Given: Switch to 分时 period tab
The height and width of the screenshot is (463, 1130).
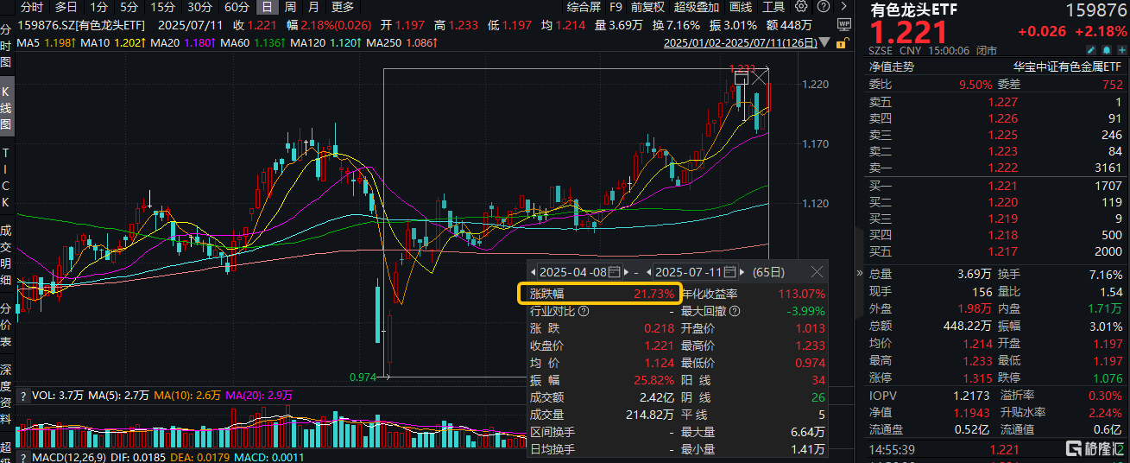Looking at the screenshot, I should [32, 6].
